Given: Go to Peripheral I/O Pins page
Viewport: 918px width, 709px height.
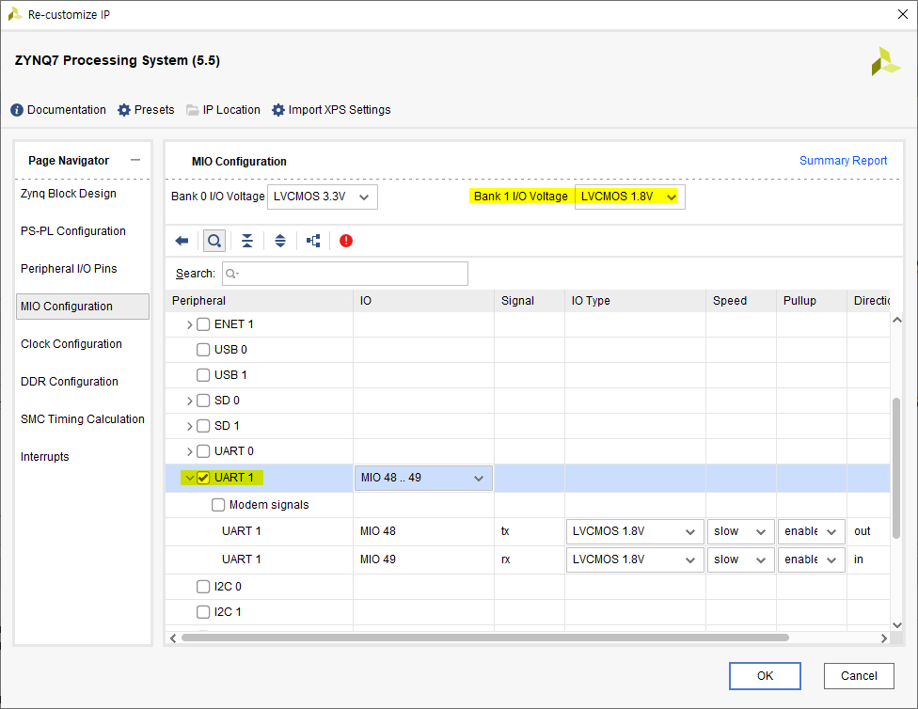Looking at the screenshot, I should [x=69, y=269].
